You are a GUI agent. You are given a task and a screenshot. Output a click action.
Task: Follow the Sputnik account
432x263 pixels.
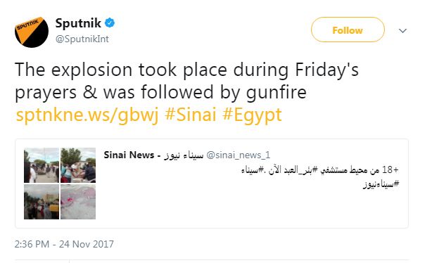tap(348, 30)
